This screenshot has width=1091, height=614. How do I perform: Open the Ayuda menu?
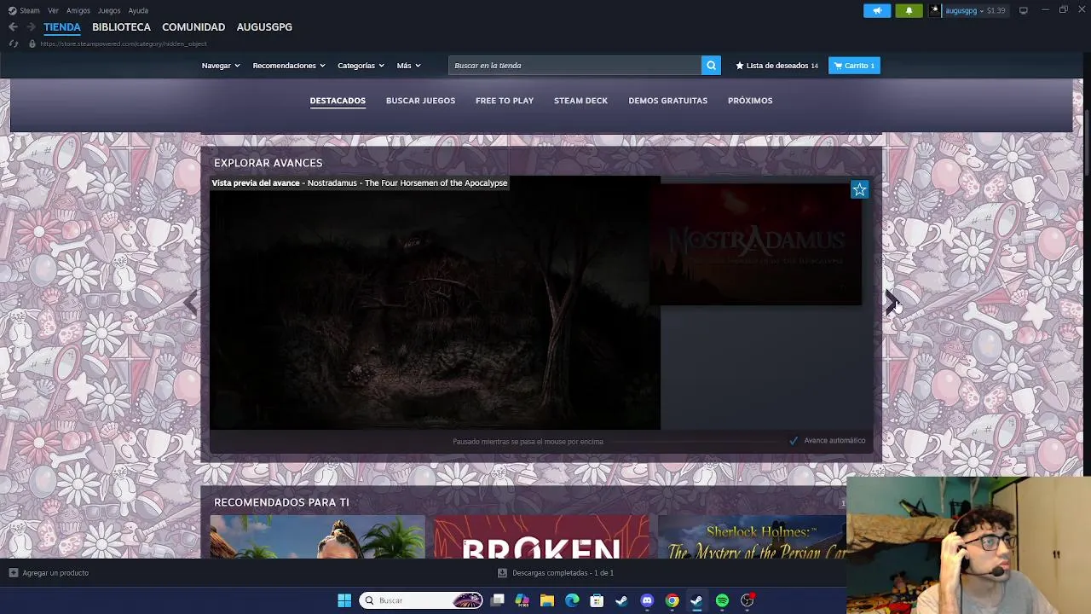[x=138, y=10]
